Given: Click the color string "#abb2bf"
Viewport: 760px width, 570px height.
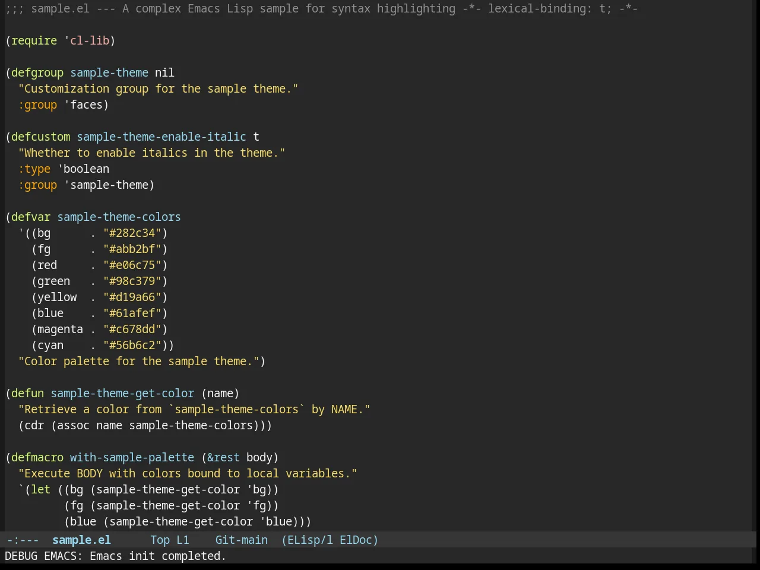Looking at the screenshot, I should (132, 249).
